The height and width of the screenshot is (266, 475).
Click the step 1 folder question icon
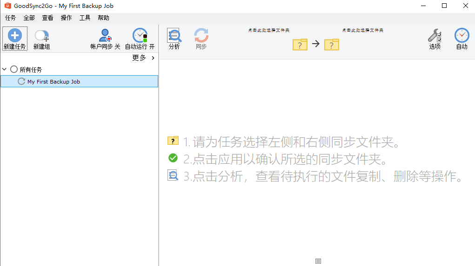tap(173, 141)
